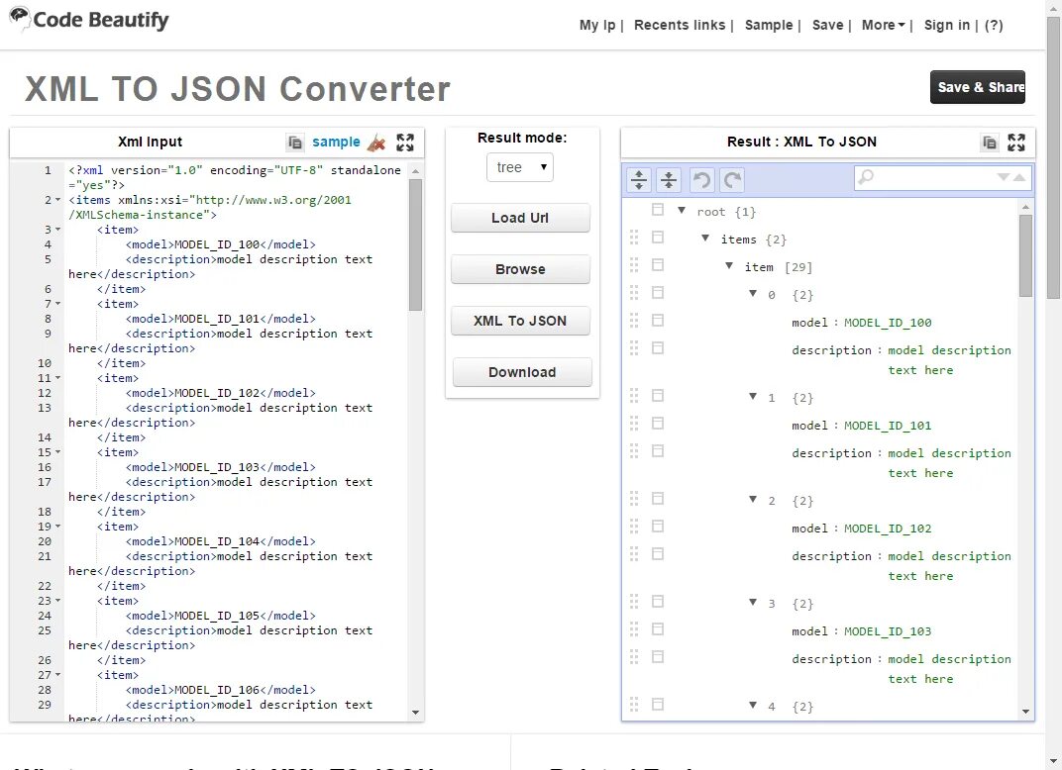Fold XML code at line 2
The height and width of the screenshot is (770, 1062).
point(57,200)
